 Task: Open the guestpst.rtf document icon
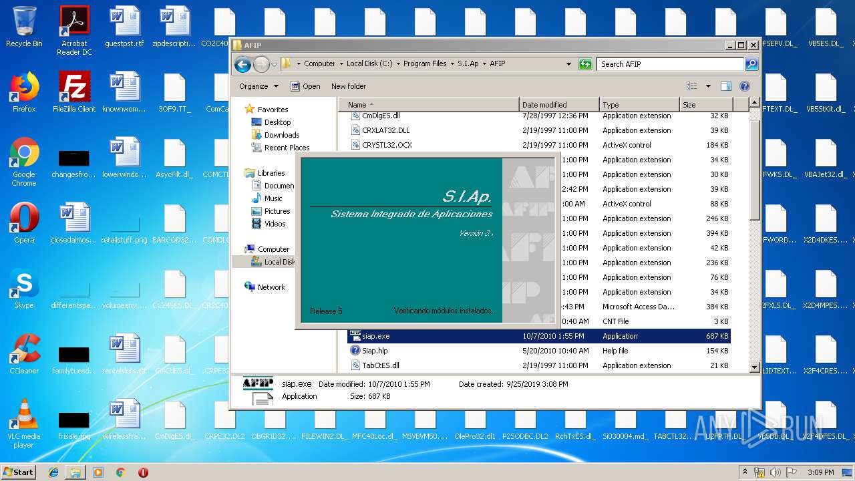[124, 27]
